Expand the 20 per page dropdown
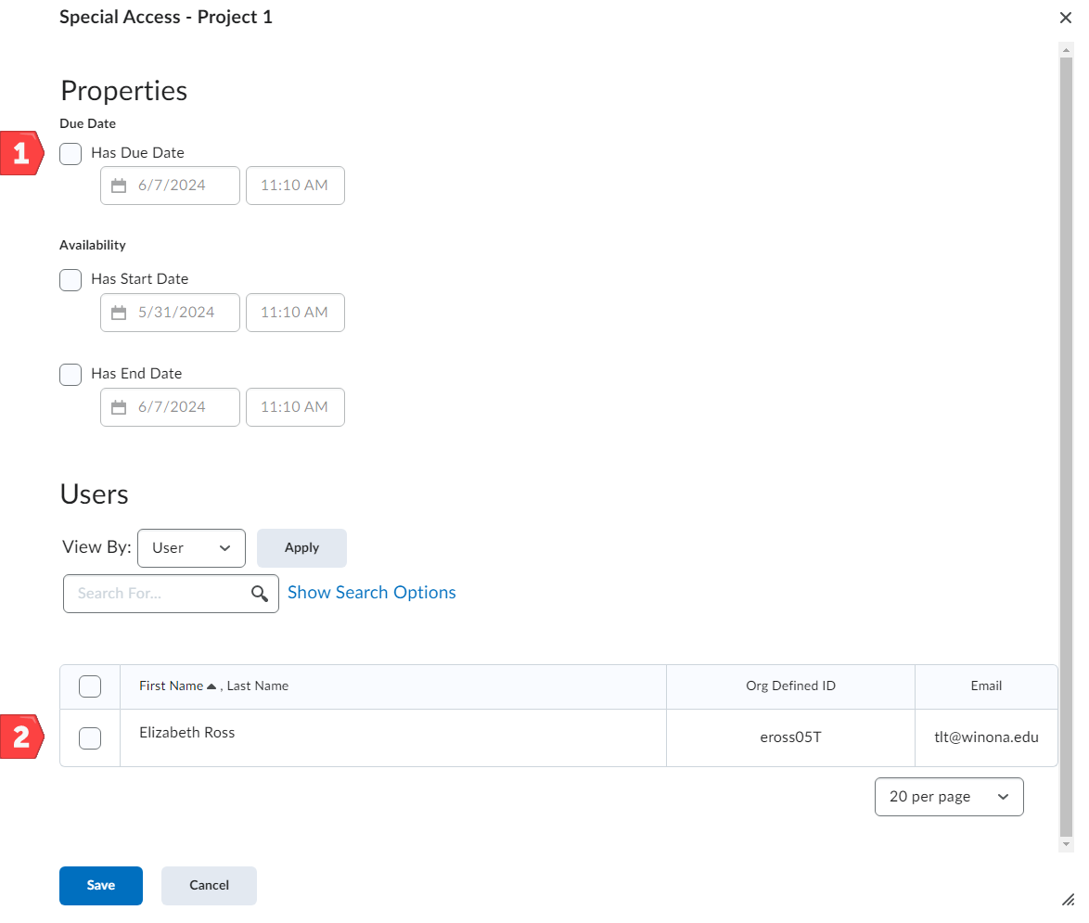 (x=948, y=797)
